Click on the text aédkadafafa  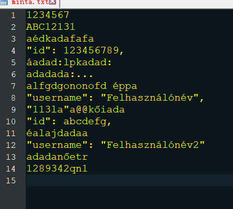pos(60,39)
